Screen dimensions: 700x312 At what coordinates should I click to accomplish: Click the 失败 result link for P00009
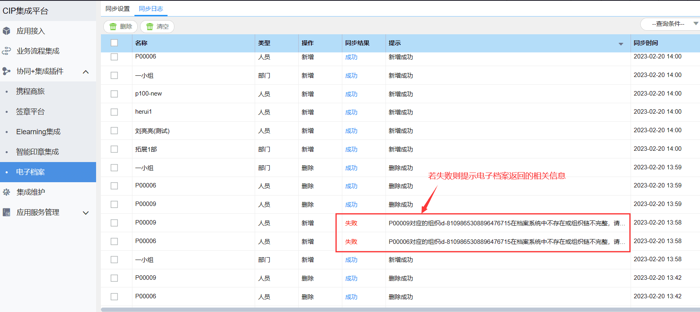point(351,223)
